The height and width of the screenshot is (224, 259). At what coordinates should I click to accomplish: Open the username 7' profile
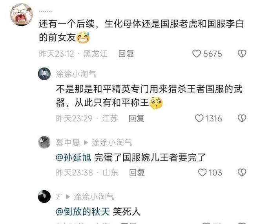coord(59,197)
